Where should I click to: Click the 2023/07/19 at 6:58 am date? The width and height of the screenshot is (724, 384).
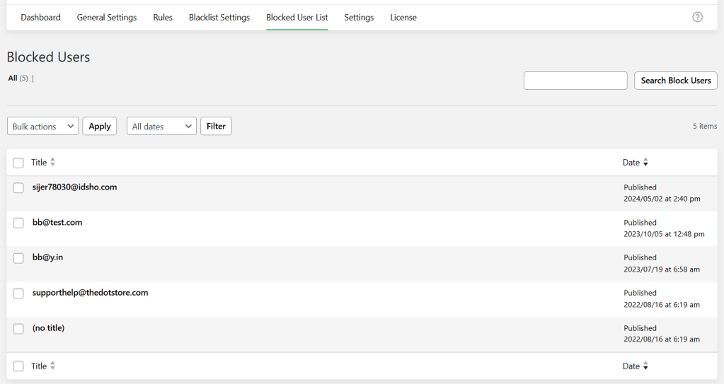(x=661, y=269)
